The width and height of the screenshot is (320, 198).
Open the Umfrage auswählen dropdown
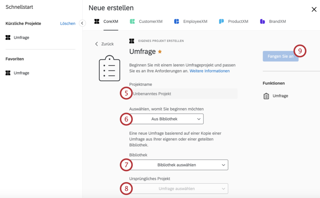[x=178, y=189]
